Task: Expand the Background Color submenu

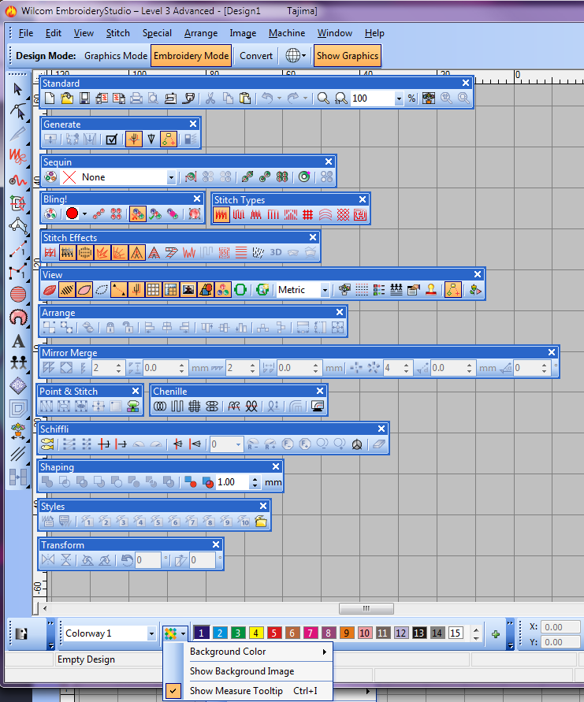Action: pyautogui.click(x=260, y=652)
